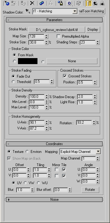Open the Material Effects Channel icon
The width and height of the screenshot is (110, 223).
click(x=70, y=3)
